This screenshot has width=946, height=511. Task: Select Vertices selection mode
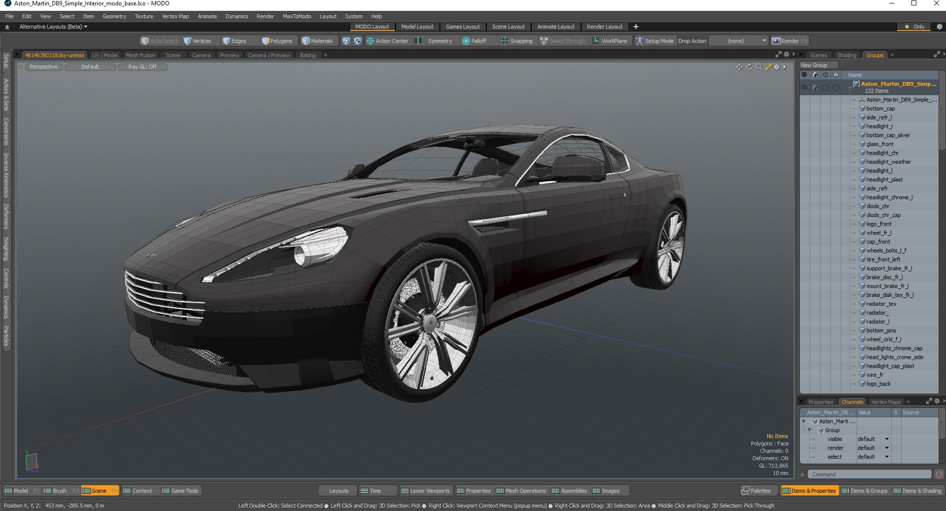(x=197, y=41)
